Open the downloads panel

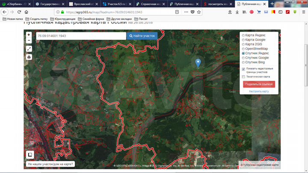coord(237,12)
